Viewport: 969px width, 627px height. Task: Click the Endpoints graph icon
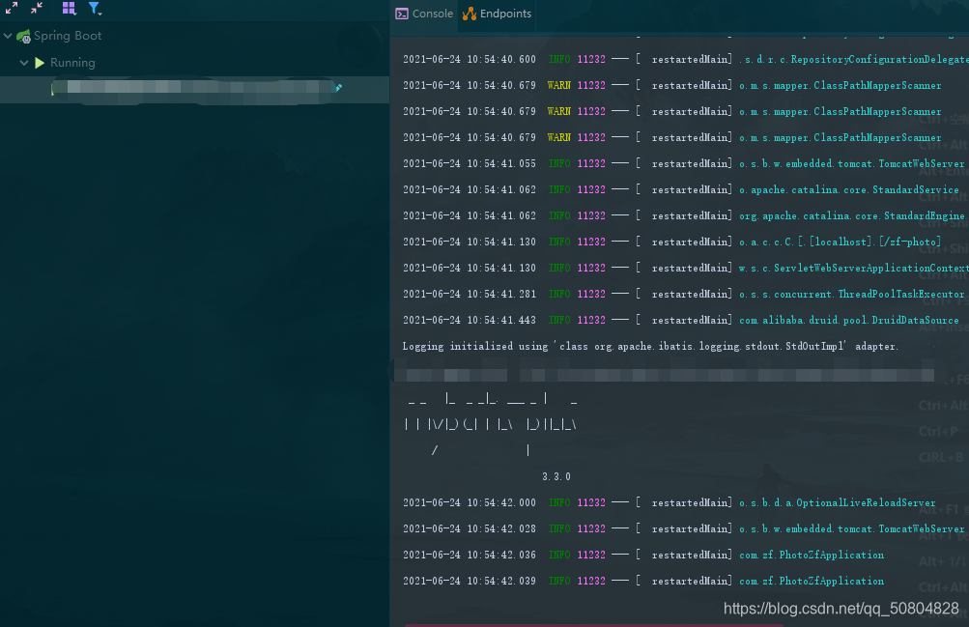(470, 14)
